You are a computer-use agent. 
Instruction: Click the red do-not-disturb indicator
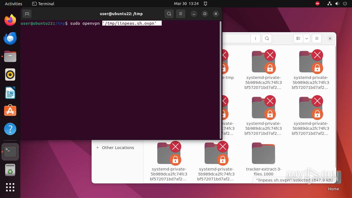[x=318, y=4]
